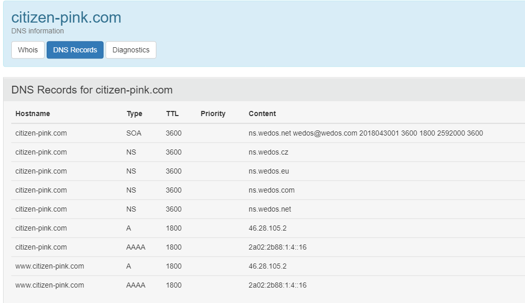This screenshot has height=303, width=525.
Task: Click the SOA record content starting with ns.wedos.net
Action: tap(366, 133)
